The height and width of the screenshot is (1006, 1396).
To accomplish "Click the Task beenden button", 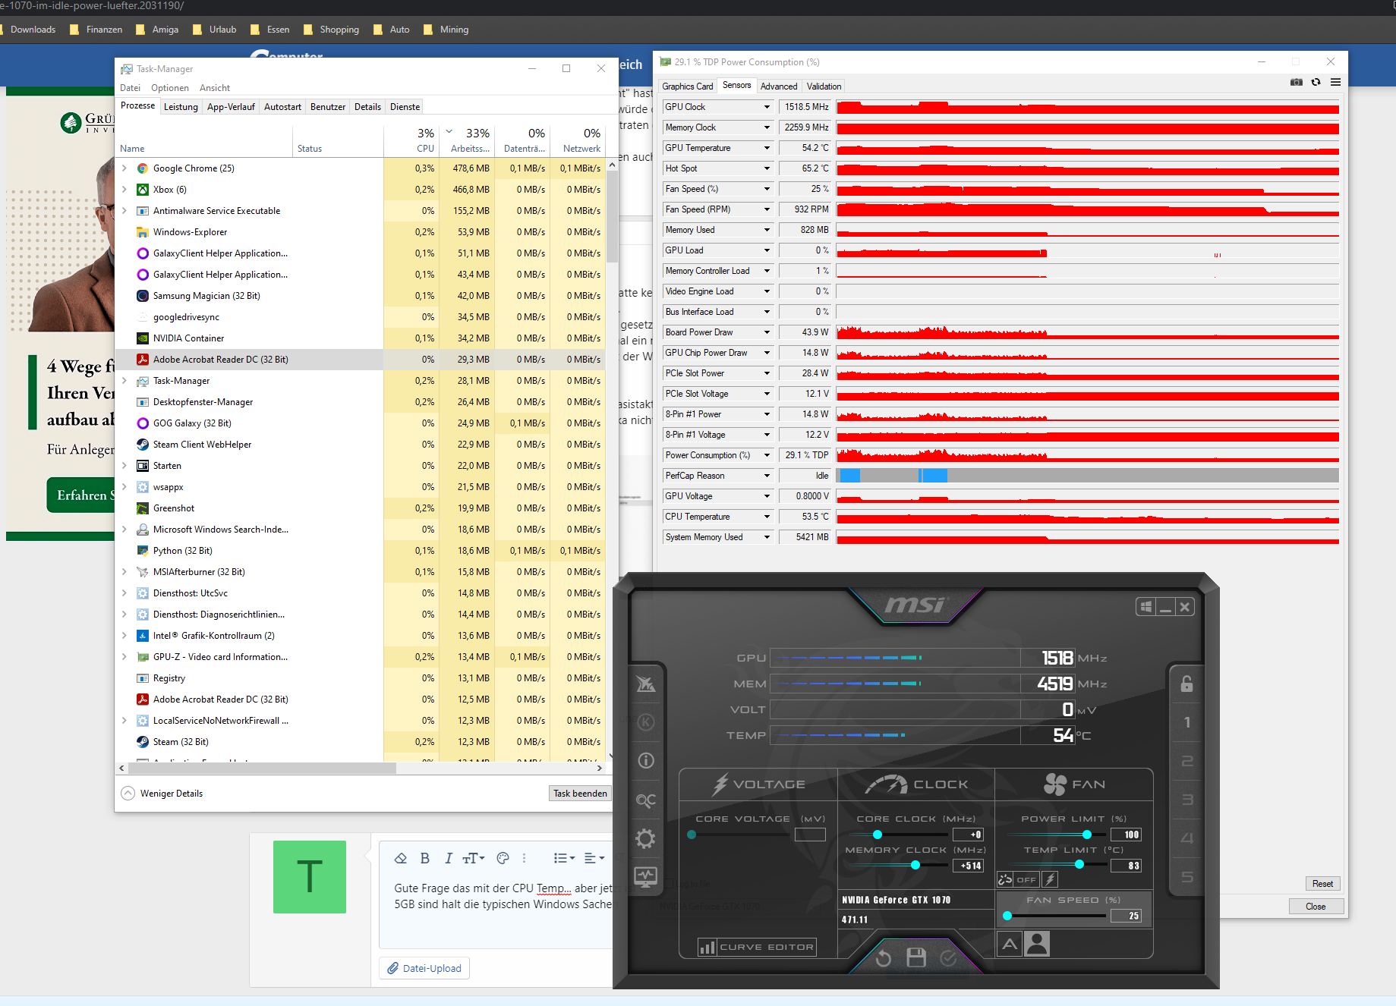I will (580, 794).
